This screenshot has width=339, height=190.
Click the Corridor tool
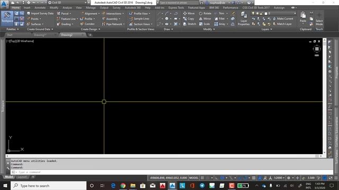tap(87, 24)
